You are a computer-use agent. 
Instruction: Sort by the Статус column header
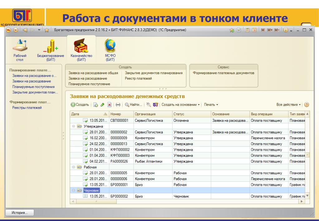[x=192, y=114]
